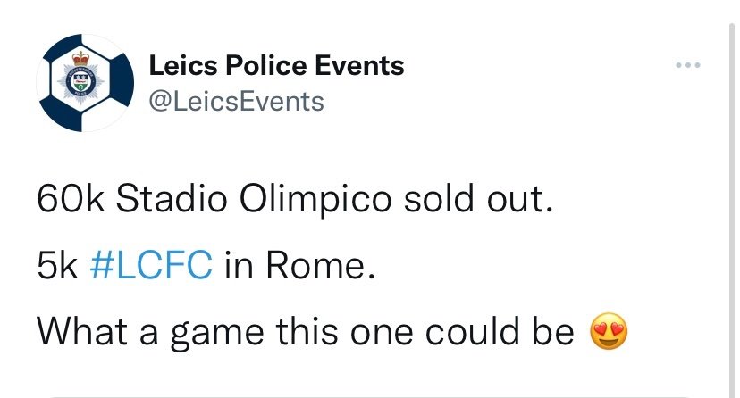Click the line "What a game this one could be"
Viewport: 740px width, 398px height.
[306, 332]
